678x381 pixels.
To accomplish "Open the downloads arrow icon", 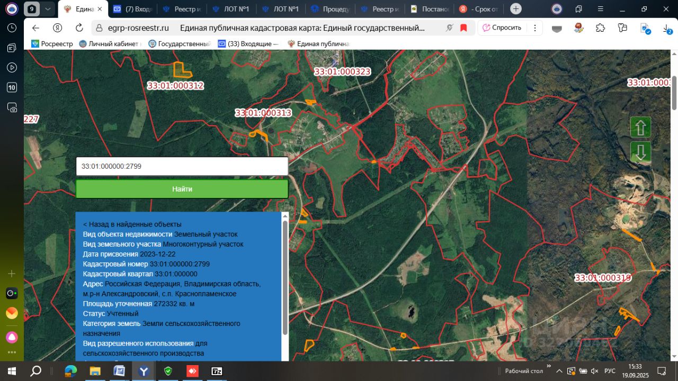I will pos(667,29).
